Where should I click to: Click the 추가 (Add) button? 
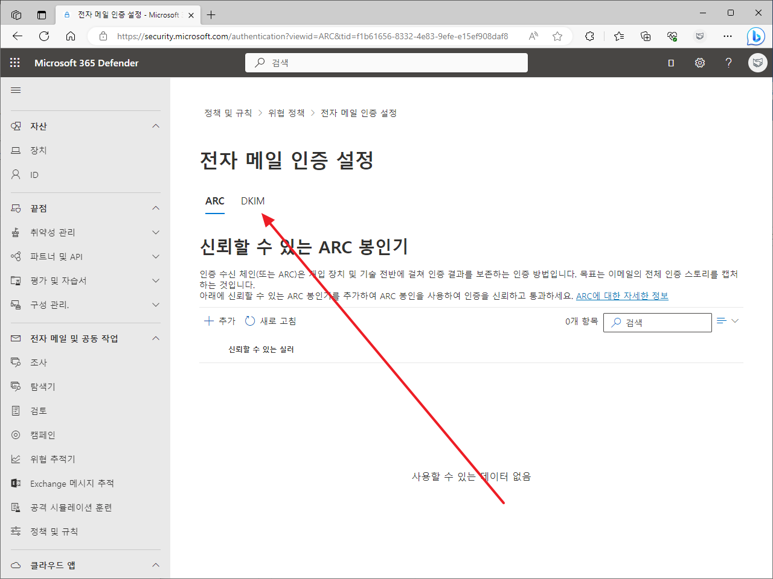[x=220, y=321]
